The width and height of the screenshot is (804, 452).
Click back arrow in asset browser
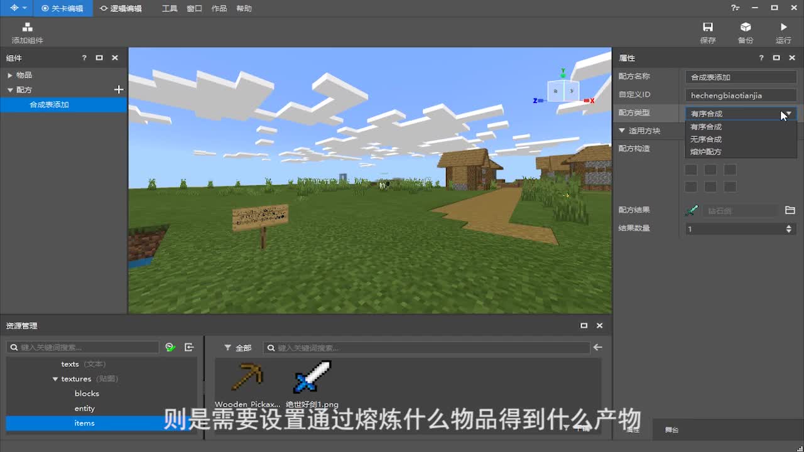tap(597, 347)
